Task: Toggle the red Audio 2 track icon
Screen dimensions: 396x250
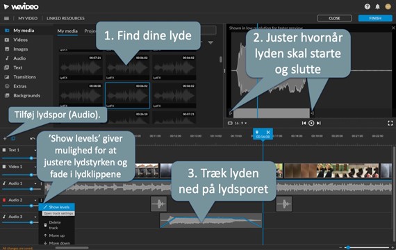Action: click(x=4, y=200)
